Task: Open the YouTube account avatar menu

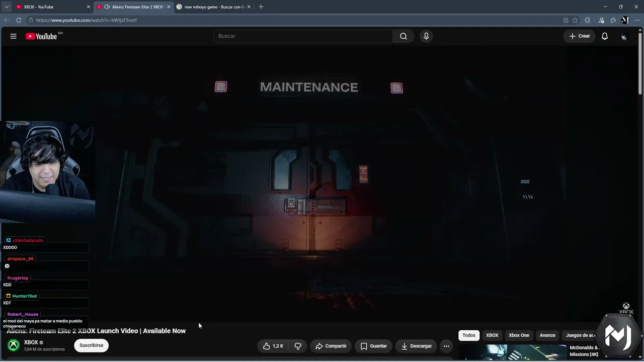Action: (x=624, y=36)
